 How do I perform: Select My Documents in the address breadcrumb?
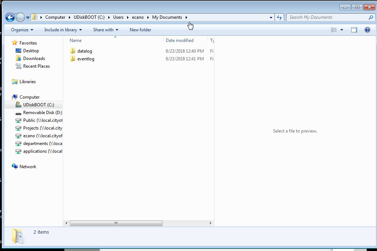[x=167, y=17]
